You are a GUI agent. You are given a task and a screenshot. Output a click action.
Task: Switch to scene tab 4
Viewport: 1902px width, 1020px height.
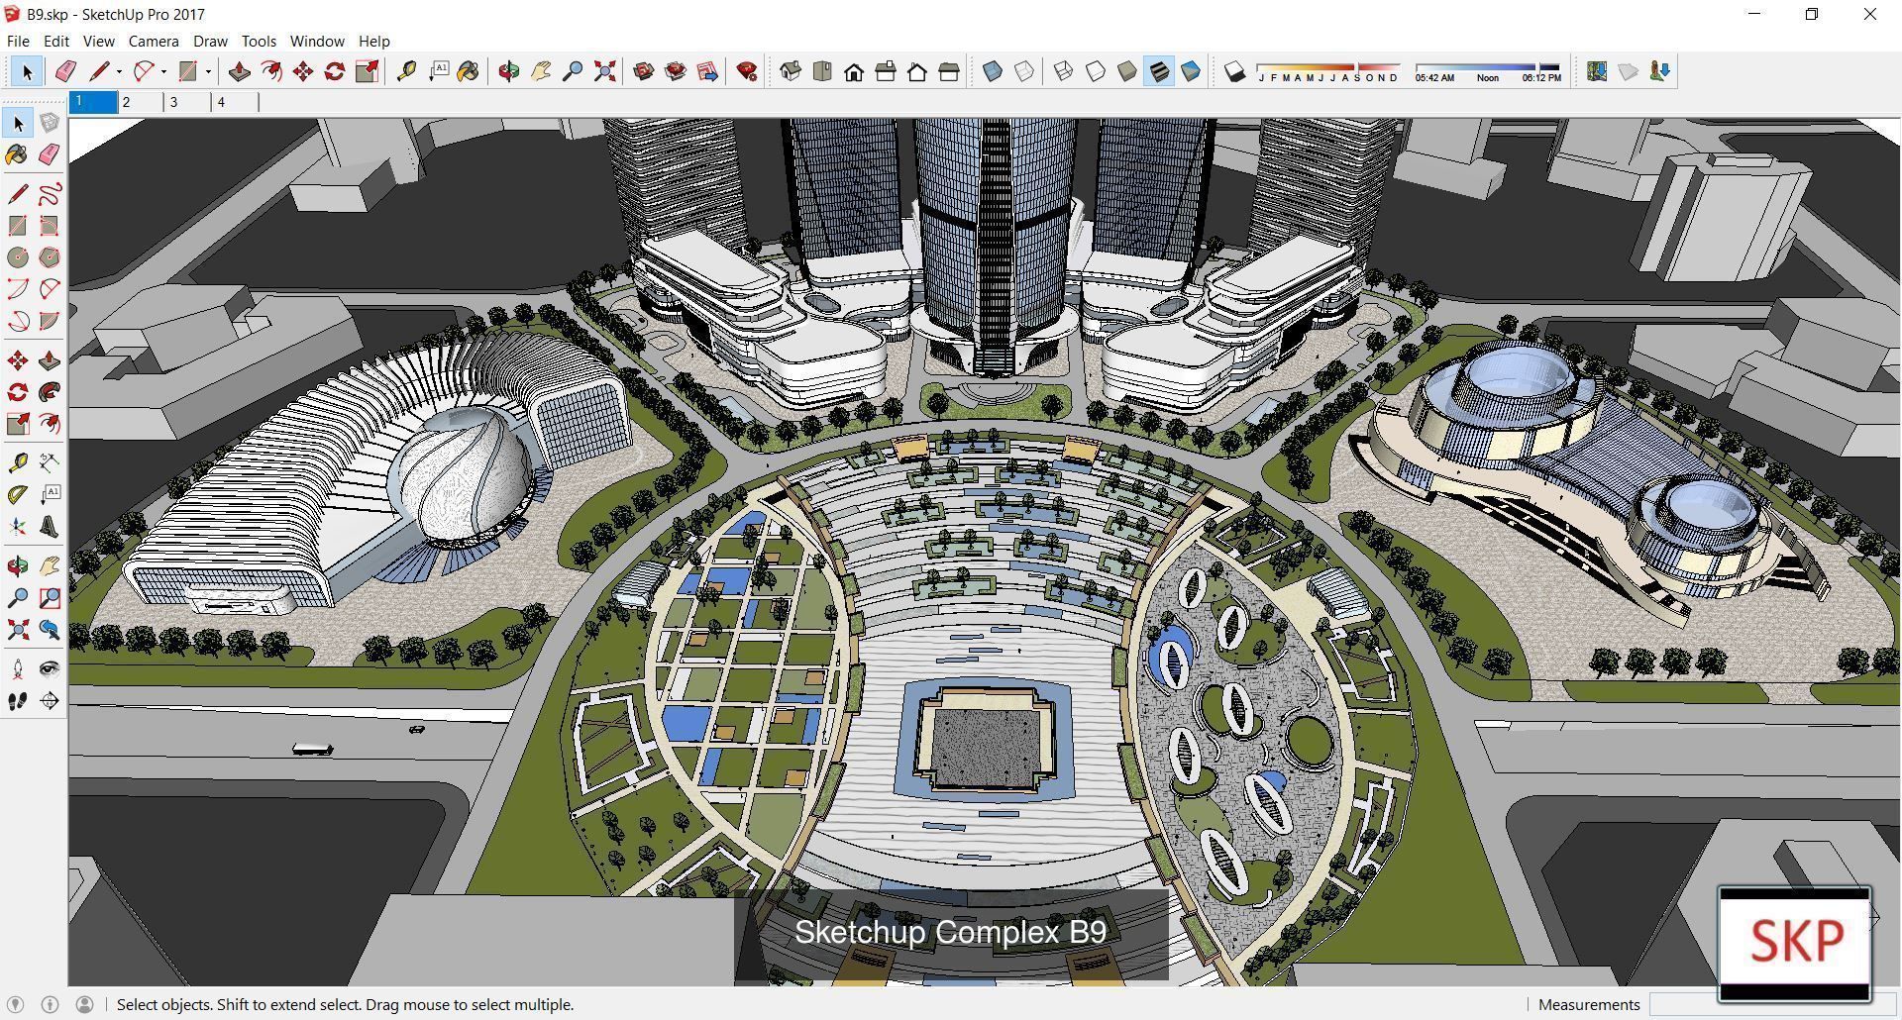tap(235, 102)
